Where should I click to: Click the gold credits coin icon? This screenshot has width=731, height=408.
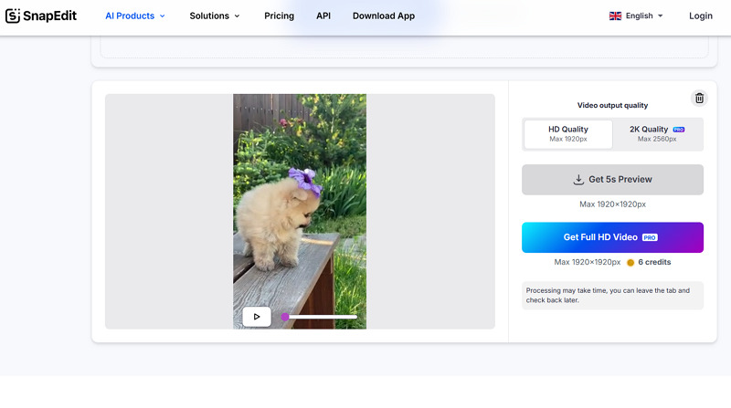coord(630,263)
